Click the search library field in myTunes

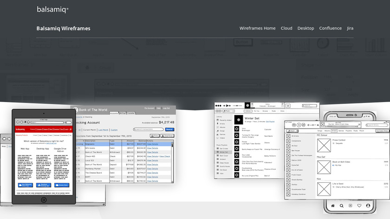377,125
